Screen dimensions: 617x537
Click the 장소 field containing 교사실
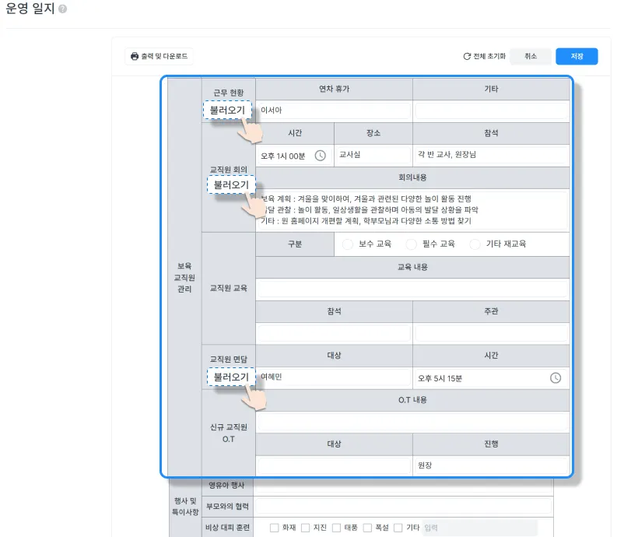[373, 155]
